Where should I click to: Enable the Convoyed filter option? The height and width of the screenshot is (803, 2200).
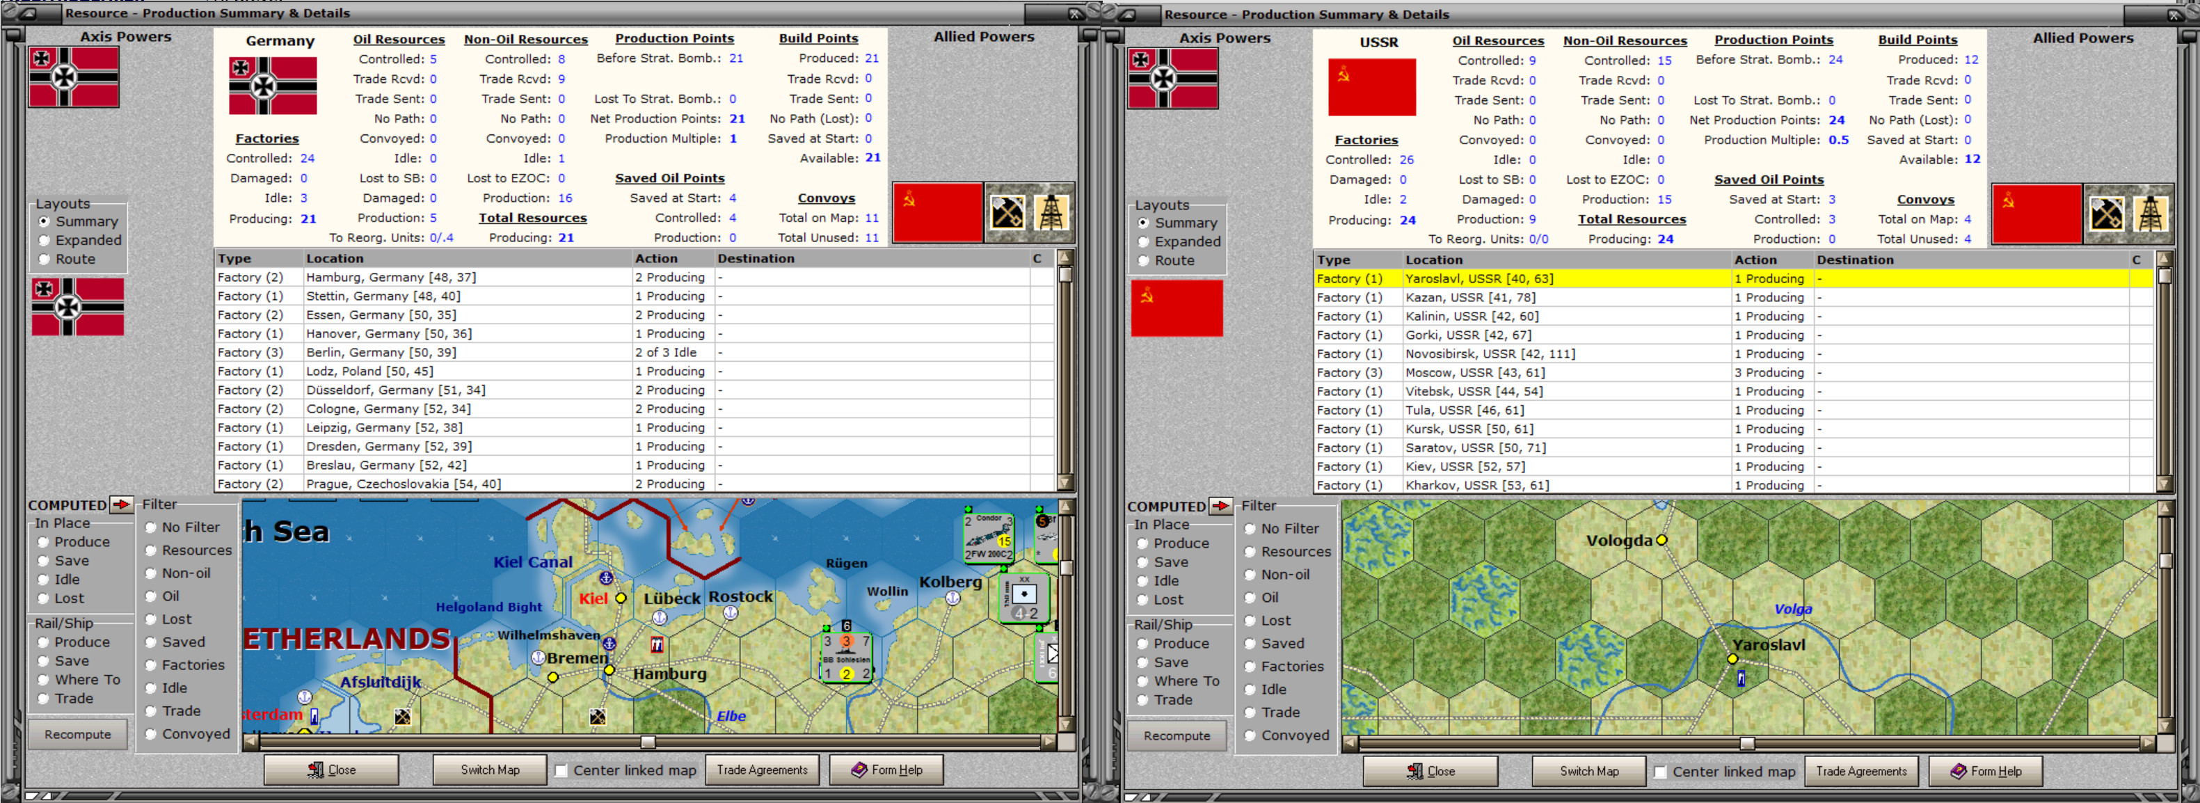[x=150, y=734]
